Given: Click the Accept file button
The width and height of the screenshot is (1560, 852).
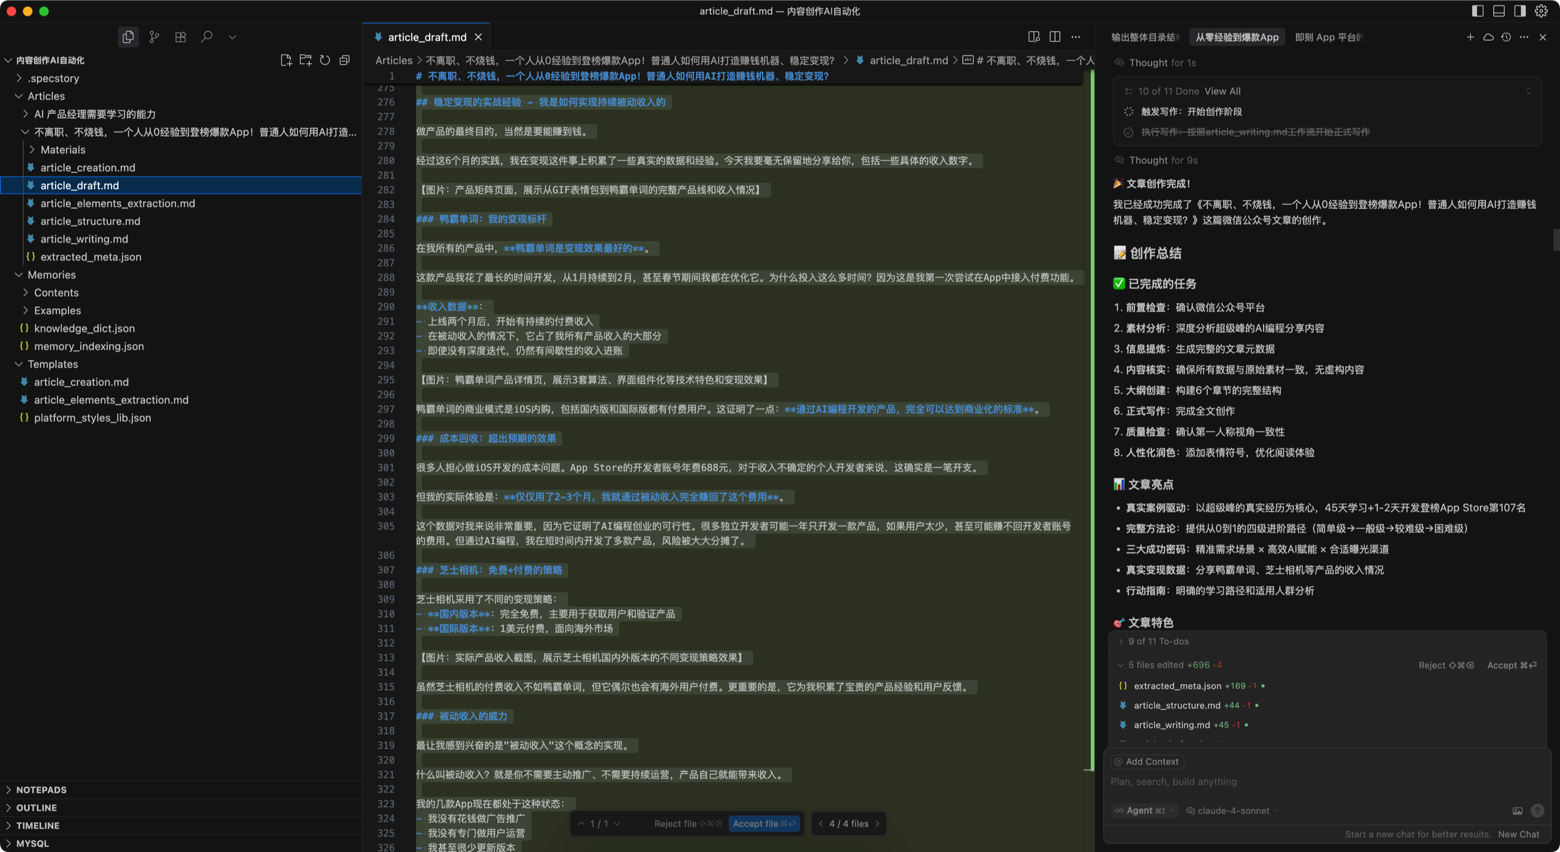Looking at the screenshot, I should 764,824.
